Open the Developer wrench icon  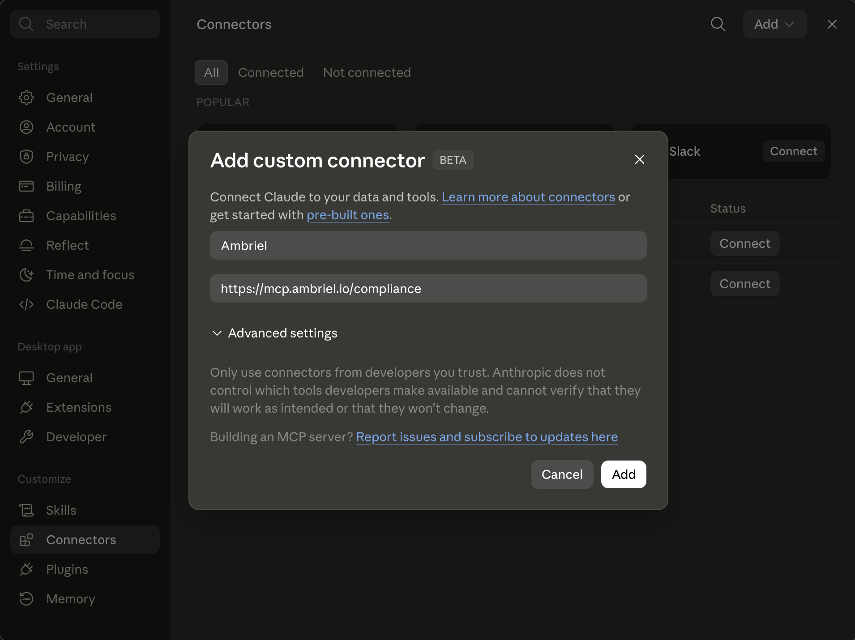(26, 437)
